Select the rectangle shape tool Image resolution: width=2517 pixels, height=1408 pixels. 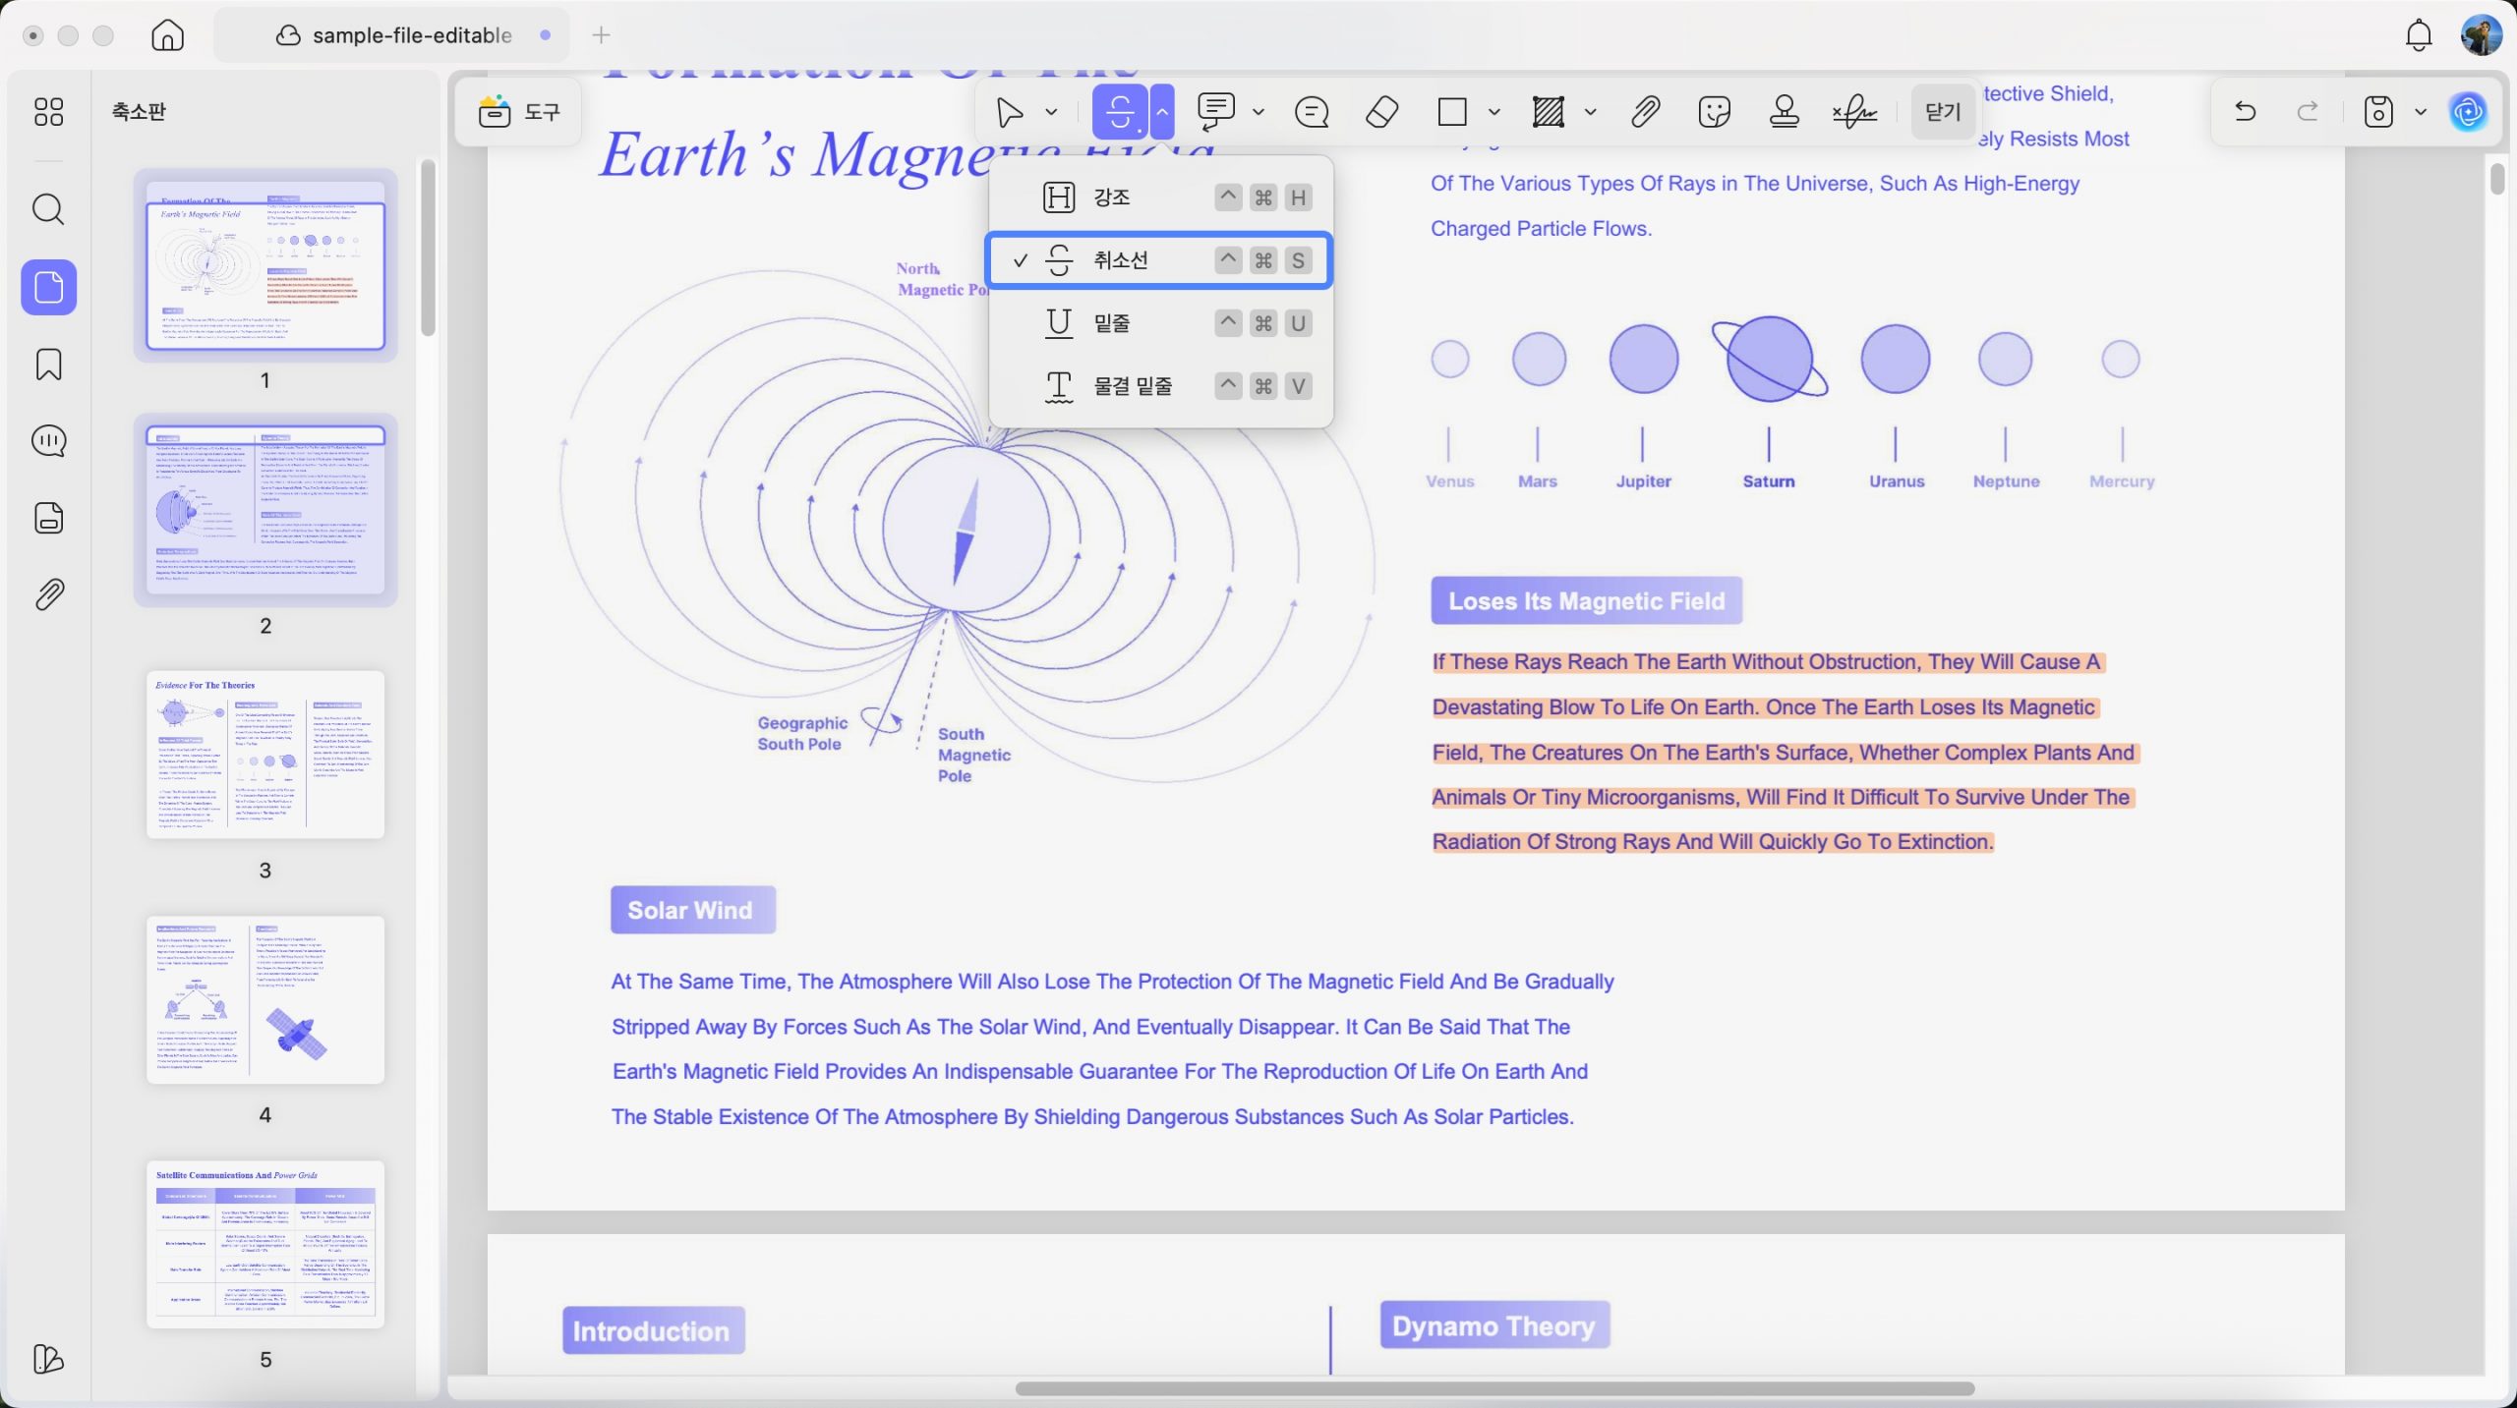pyautogui.click(x=1452, y=112)
